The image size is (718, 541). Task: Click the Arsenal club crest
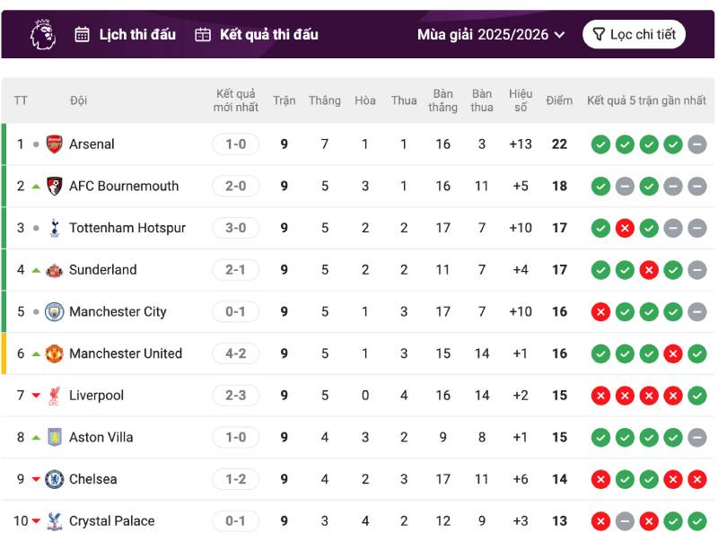(x=55, y=144)
